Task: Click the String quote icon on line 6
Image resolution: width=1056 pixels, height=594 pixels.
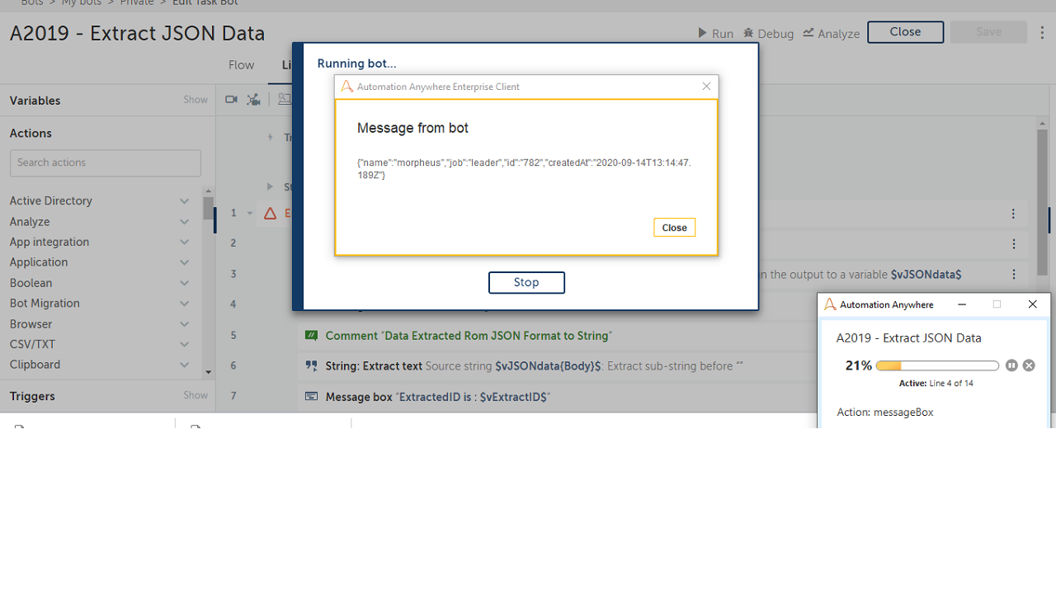Action: [311, 365]
